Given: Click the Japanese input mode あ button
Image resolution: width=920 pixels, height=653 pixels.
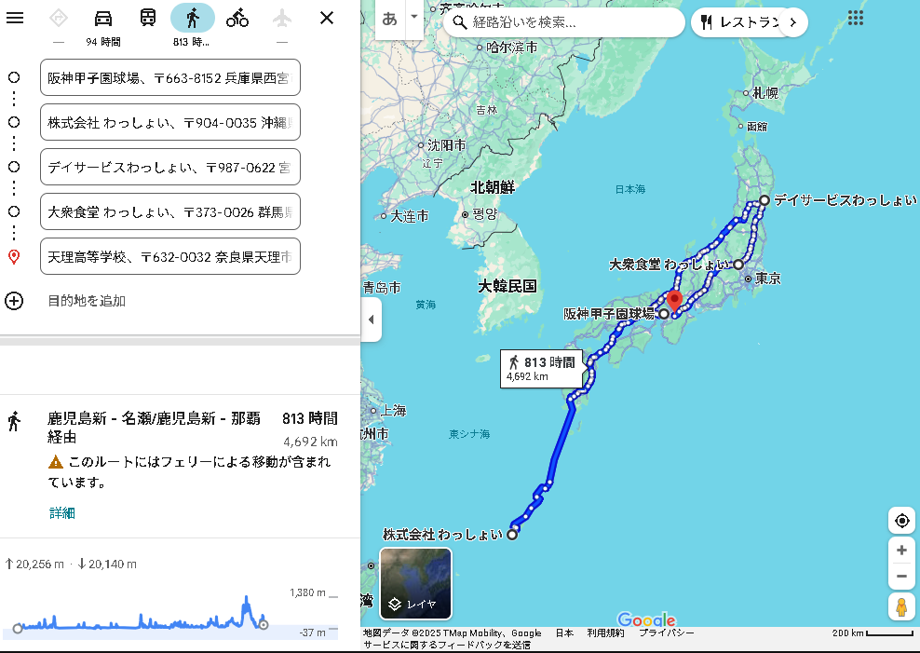Looking at the screenshot, I should 389,20.
